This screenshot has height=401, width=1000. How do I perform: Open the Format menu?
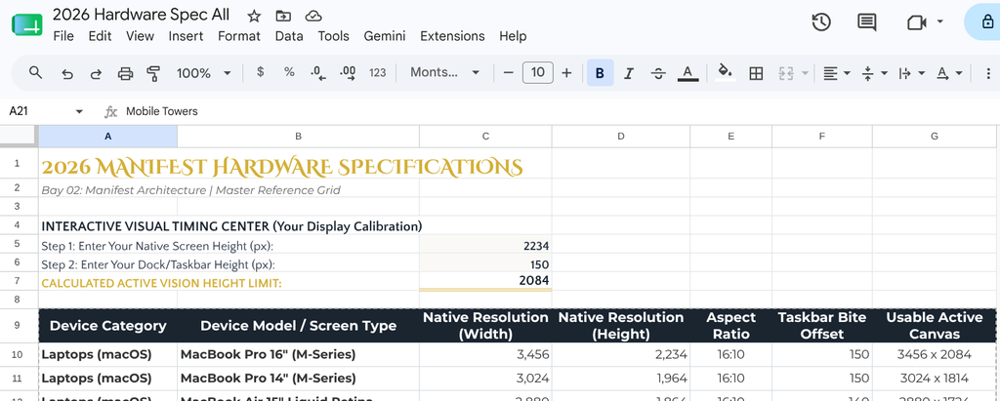(239, 36)
